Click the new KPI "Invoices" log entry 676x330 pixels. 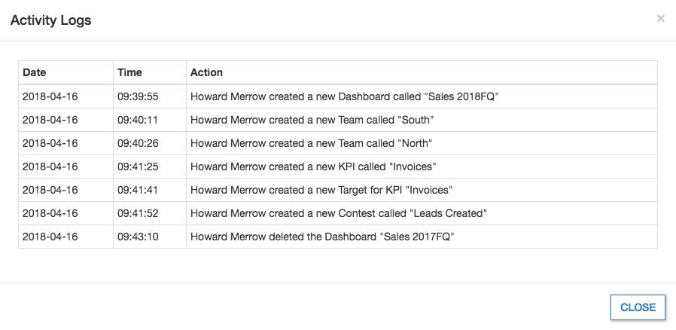(x=313, y=167)
